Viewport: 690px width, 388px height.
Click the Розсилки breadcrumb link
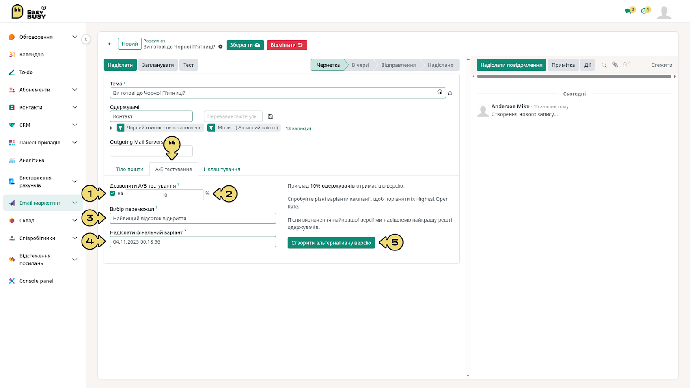coord(154,41)
